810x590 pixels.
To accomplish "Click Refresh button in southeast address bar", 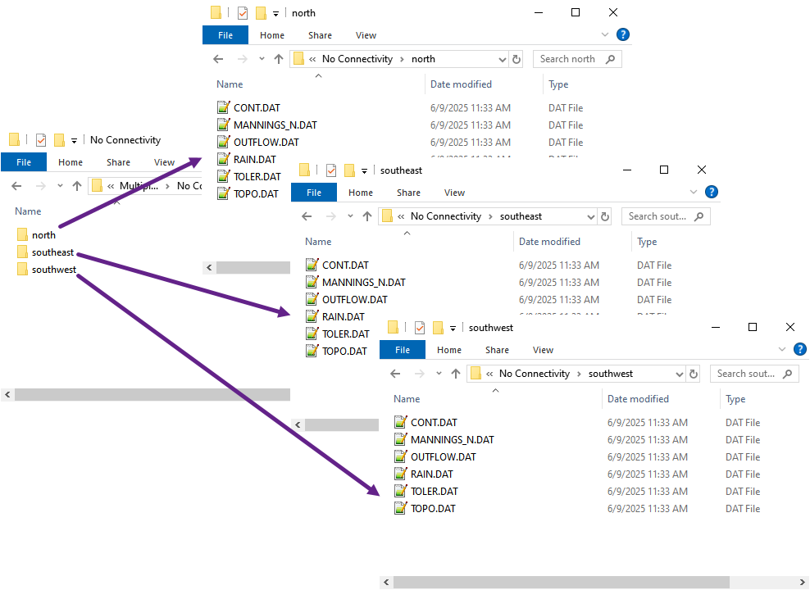I will (605, 216).
